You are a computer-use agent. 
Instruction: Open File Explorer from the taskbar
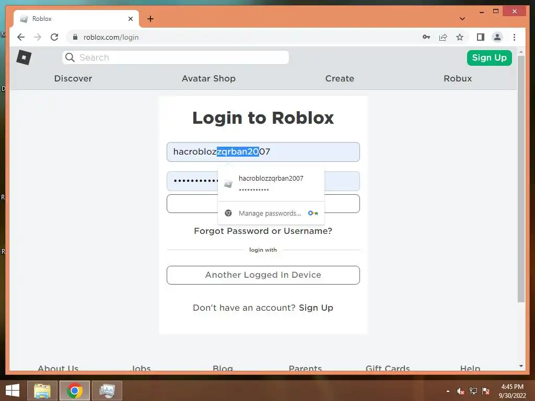pos(42,391)
